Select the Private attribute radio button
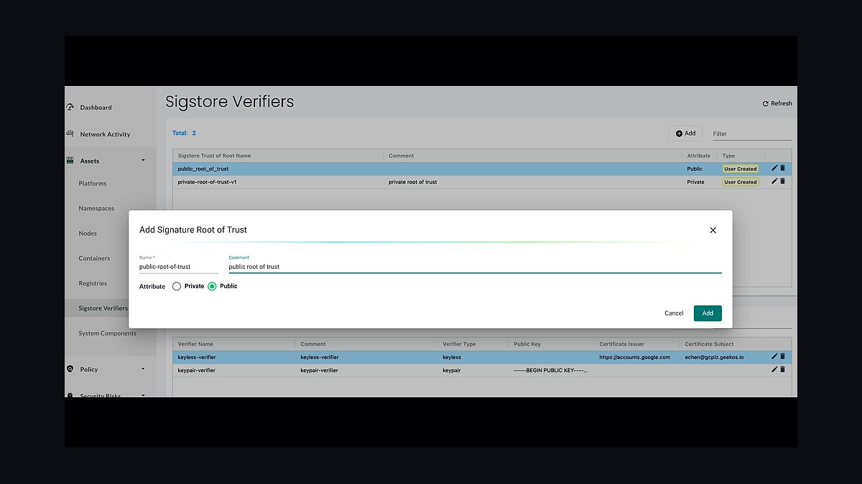This screenshot has height=484, width=862. 177,286
